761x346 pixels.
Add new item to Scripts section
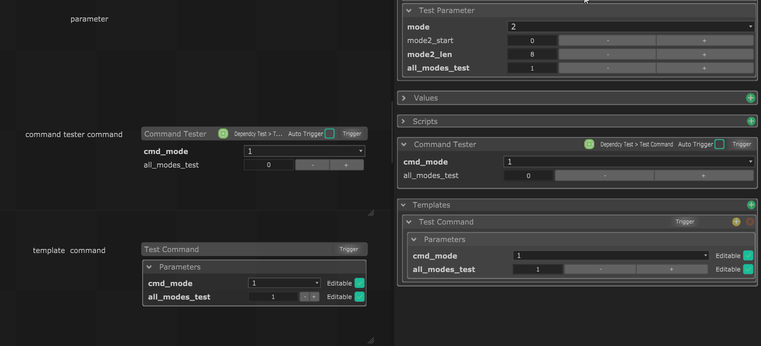pyautogui.click(x=750, y=121)
